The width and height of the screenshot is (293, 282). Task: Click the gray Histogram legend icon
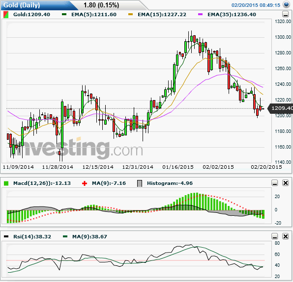pos(140,183)
